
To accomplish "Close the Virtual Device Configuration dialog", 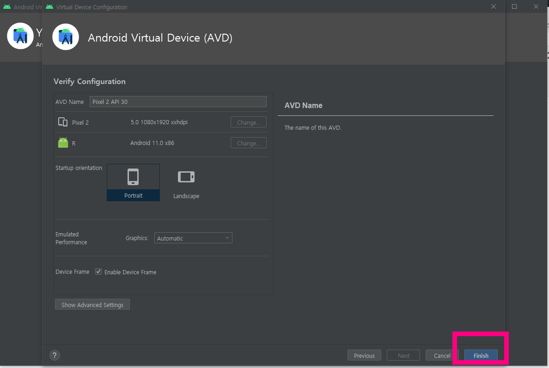I will pos(494,6).
